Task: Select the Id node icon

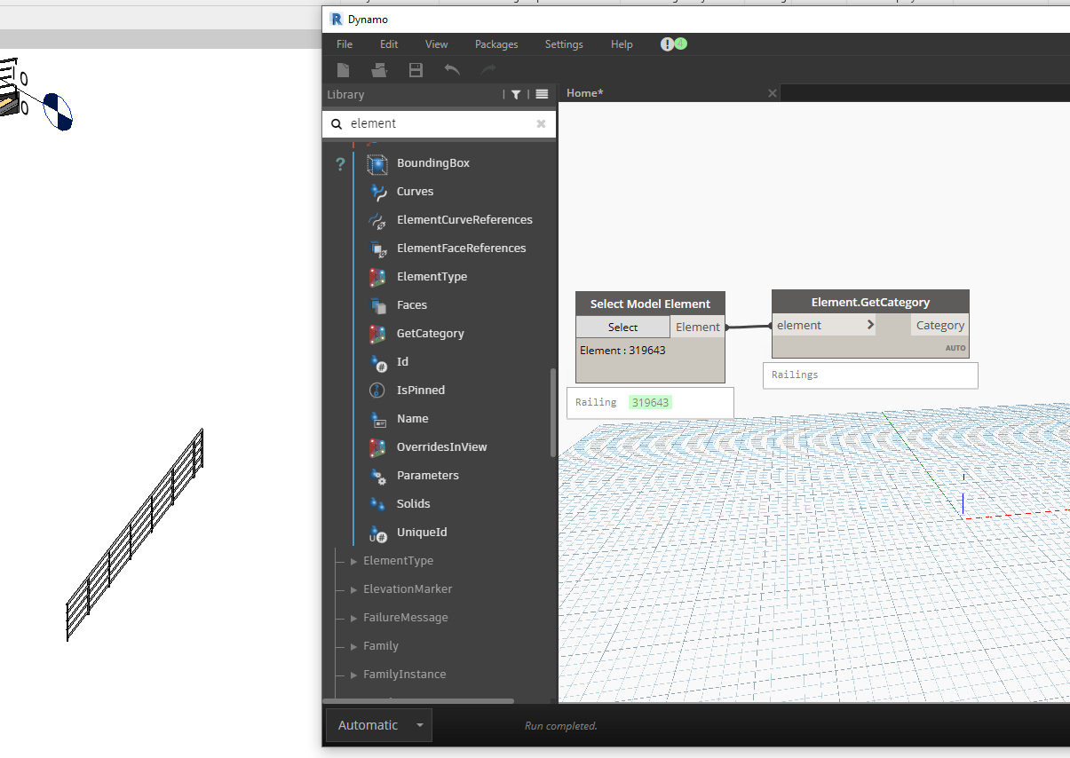Action: click(x=378, y=362)
